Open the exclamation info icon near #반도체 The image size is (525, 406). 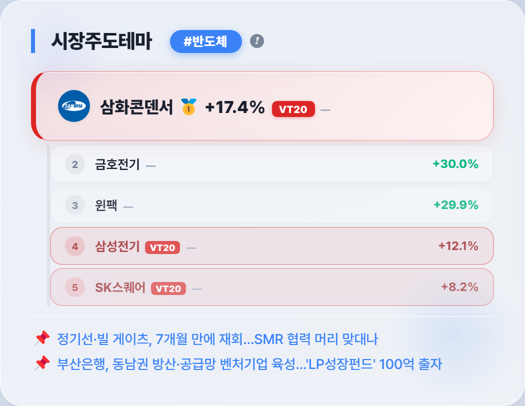tap(257, 41)
